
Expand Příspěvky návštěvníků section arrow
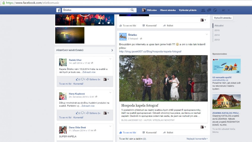click(112, 50)
